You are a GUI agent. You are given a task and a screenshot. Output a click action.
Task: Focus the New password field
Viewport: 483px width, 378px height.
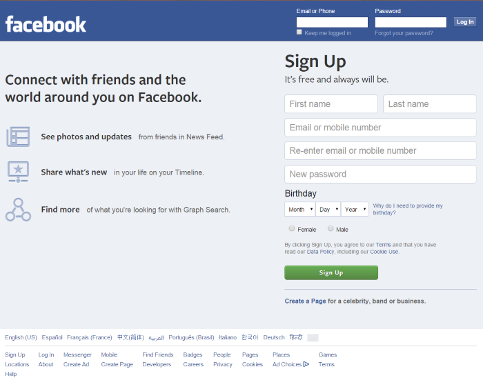380,175
